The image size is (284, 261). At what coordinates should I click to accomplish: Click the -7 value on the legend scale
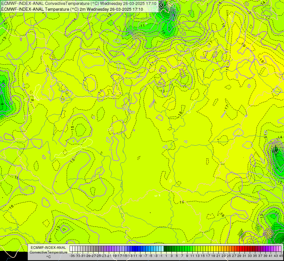[145, 256]
